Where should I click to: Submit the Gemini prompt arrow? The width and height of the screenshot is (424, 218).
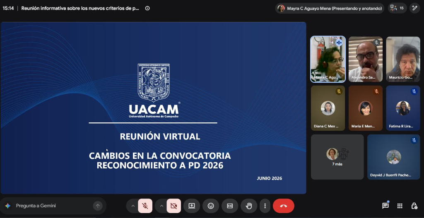98,206
